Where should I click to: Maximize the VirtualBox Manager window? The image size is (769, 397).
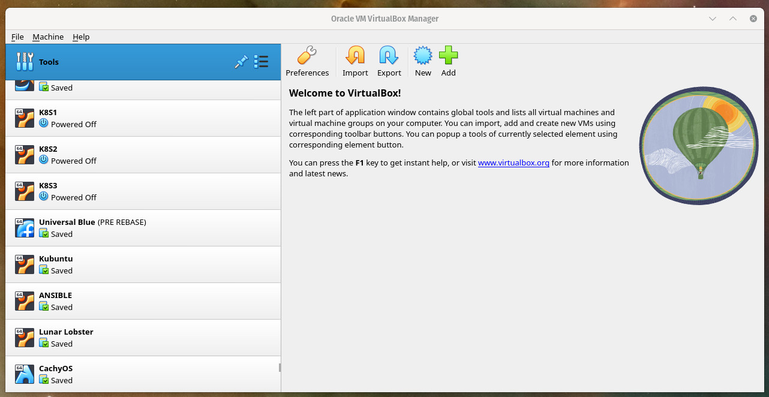pos(733,19)
